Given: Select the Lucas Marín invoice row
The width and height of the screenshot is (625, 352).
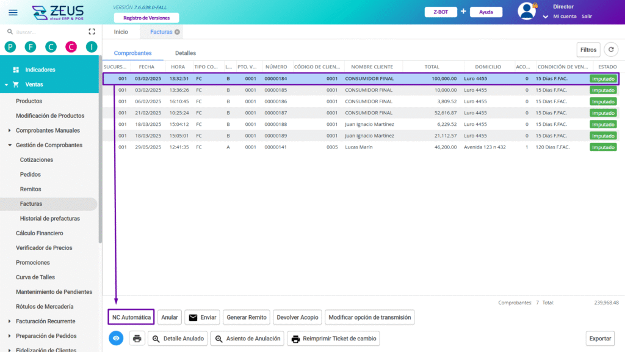Looking at the screenshot, I should (x=361, y=147).
